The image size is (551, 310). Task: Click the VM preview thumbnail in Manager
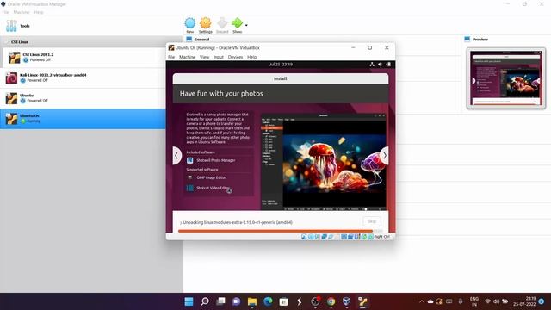click(x=506, y=78)
